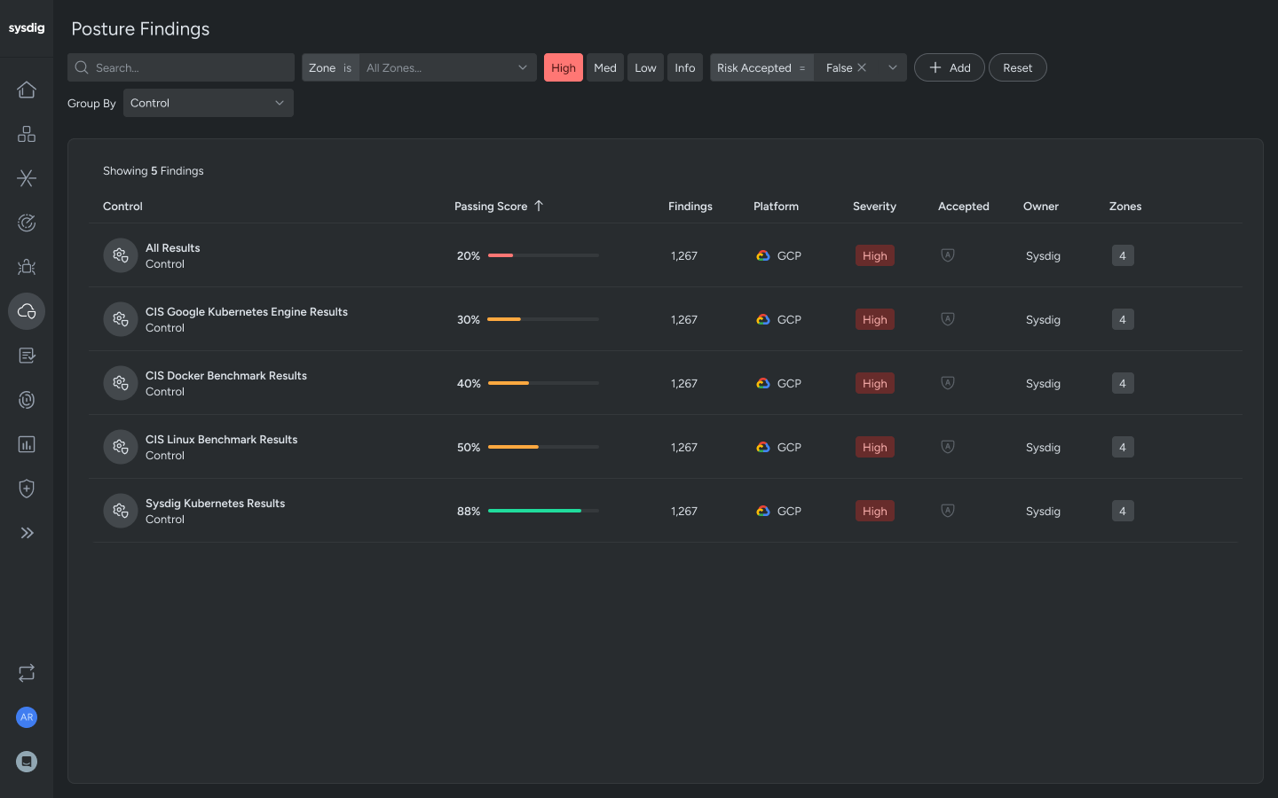Click the sync arrows icon near sidebar bottom
Image resolution: width=1278 pixels, height=798 pixels.
(27, 673)
